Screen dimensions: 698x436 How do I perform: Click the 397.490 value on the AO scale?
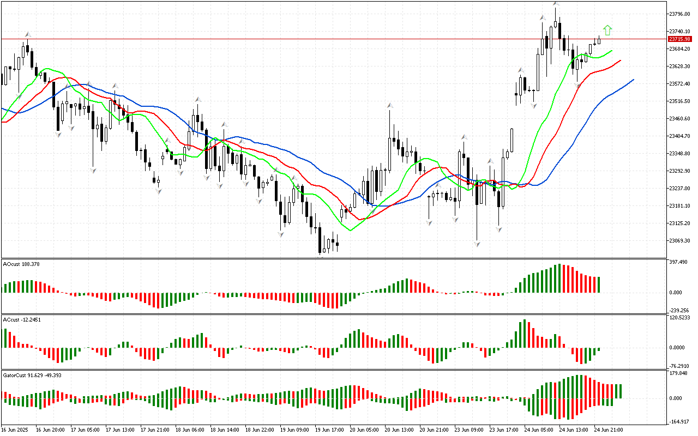point(678,263)
